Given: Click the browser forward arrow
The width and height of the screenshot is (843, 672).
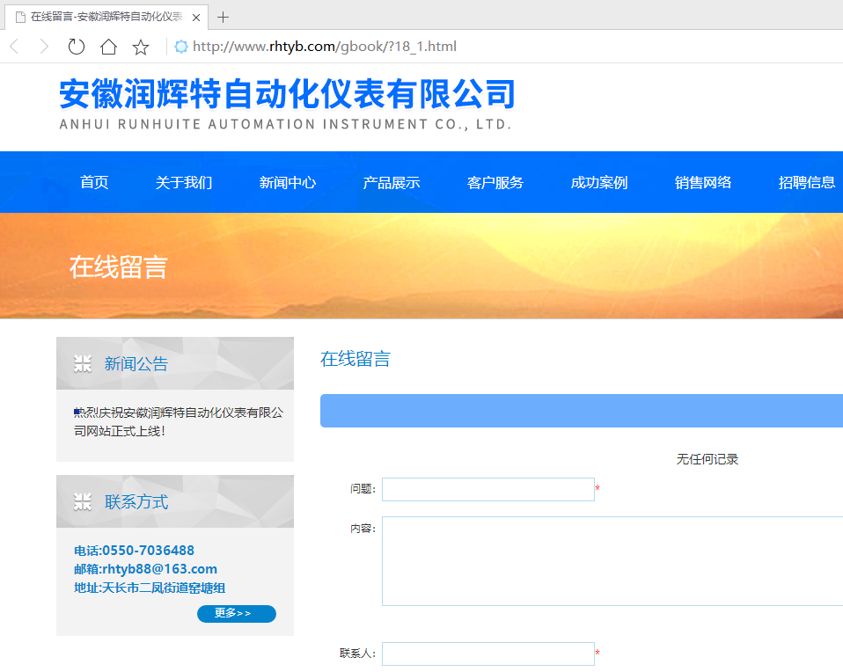Looking at the screenshot, I should click(x=44, y=47).
